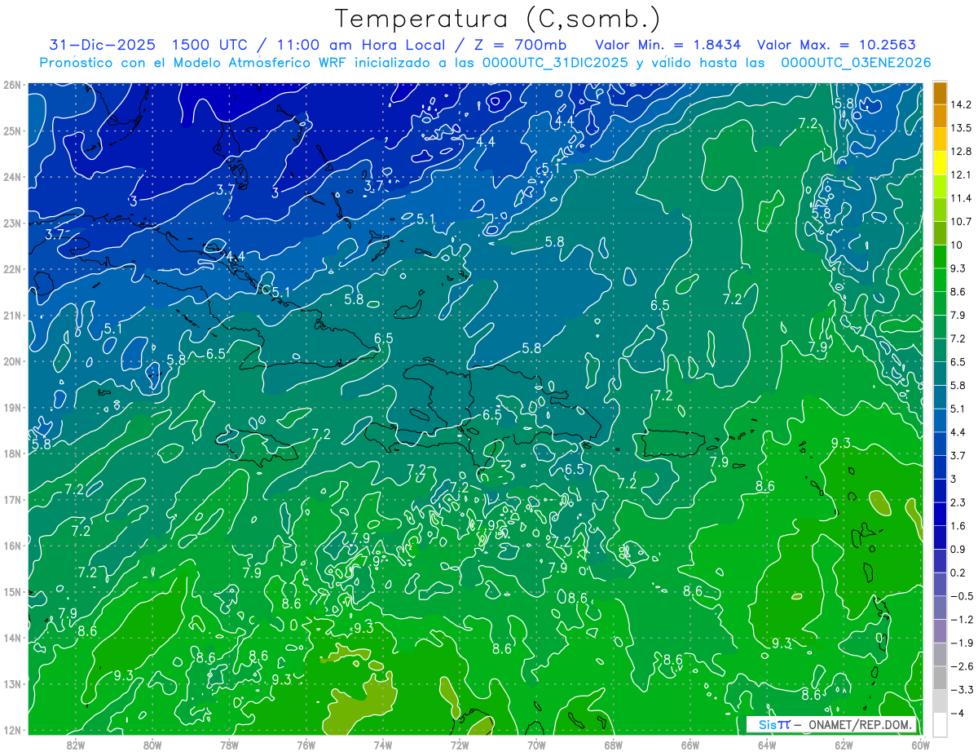
Task: Click the "ONAMET/REP.DOM." credit label
Action: coord(861,724)
